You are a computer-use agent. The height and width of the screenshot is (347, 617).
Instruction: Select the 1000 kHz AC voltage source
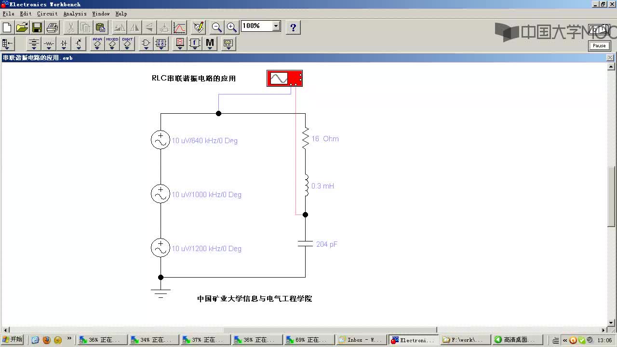(161, 194)
